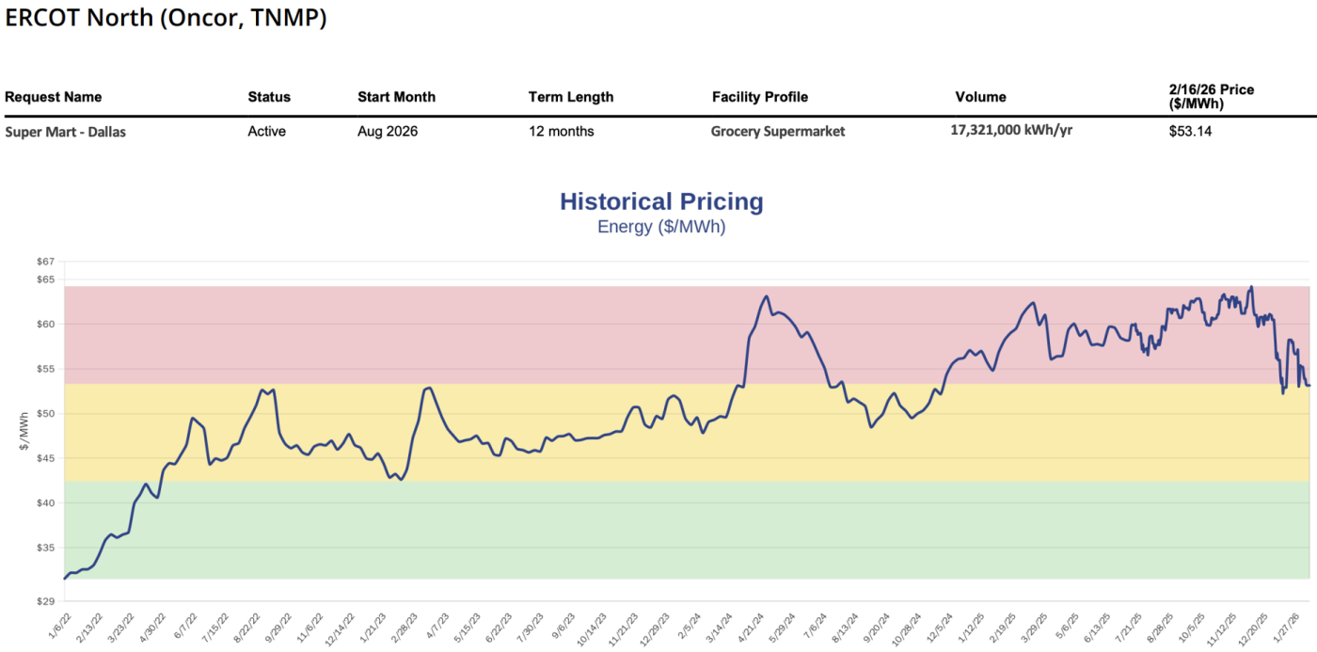Click the Facility Profile column header
The width and height of the screenshot is (1317, 652).
pos(760,97)
